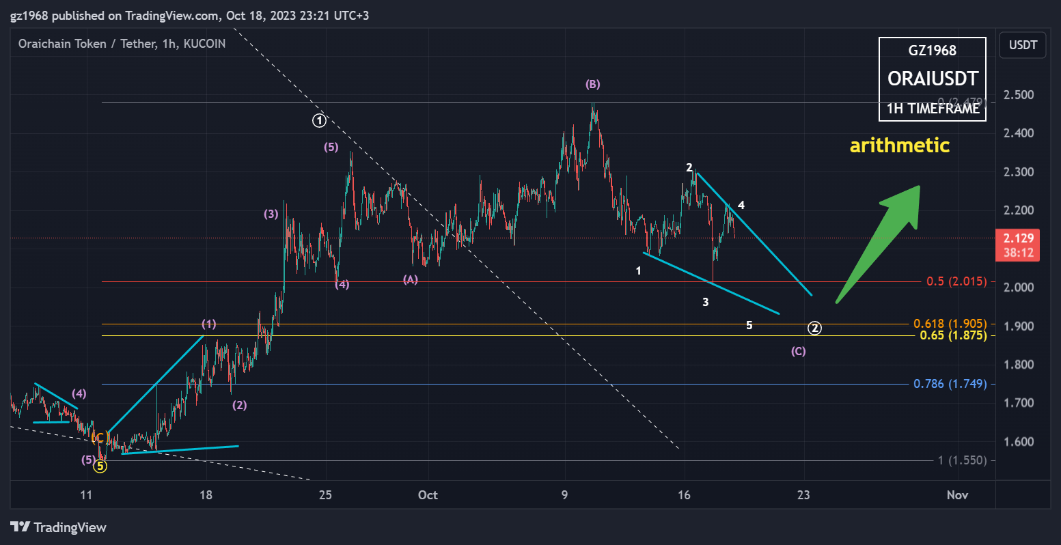Screen dimensions: 1061x545
Task: Click the 2.400 price axis label
Action: [x=1019, y=133]
